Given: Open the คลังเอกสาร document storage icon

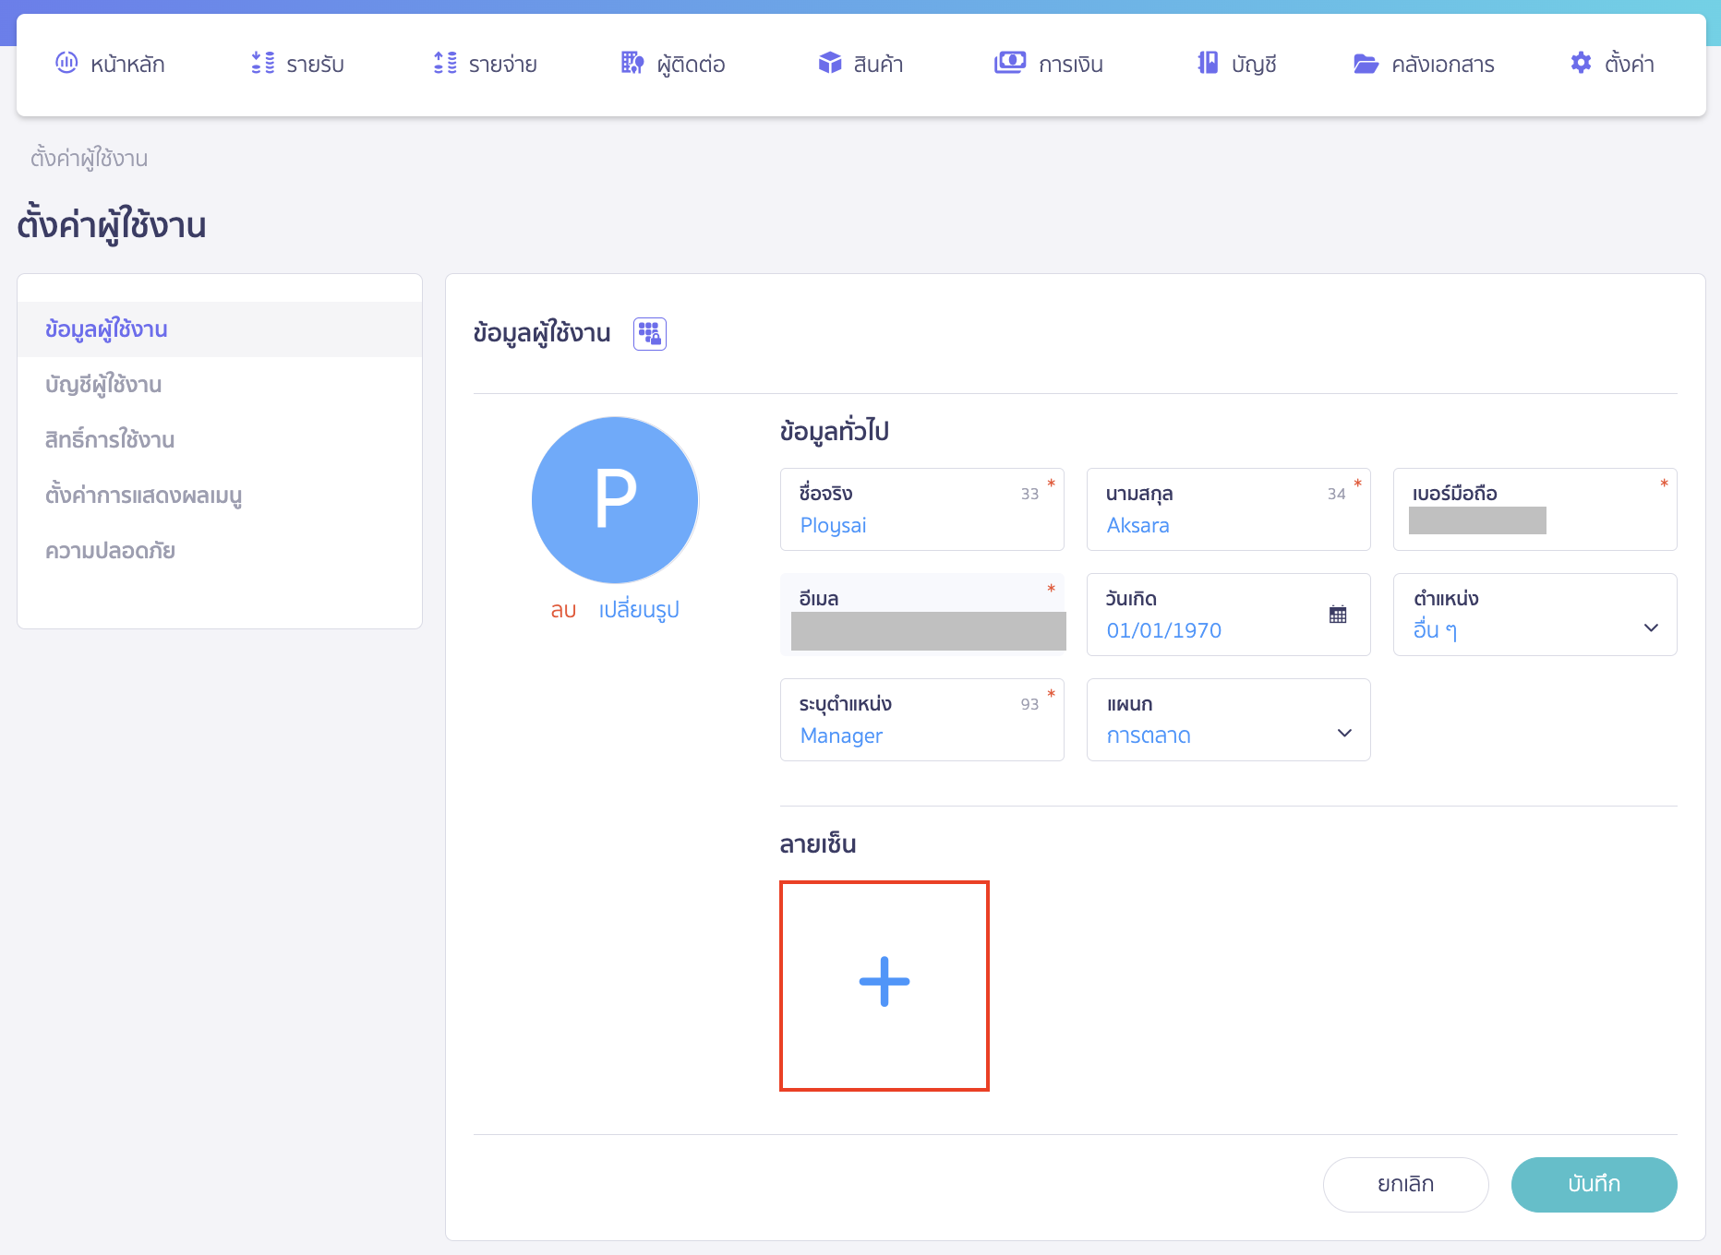Looking at the screenshot, I should point(1366,63).
